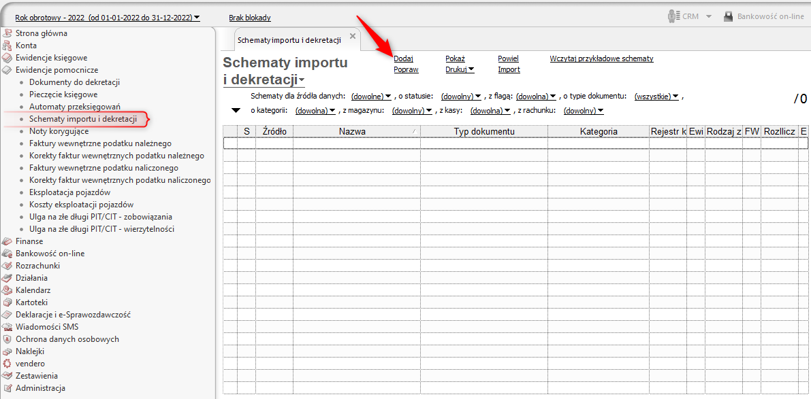Click the Strona główna sidebar icon

(x=7, y=33)
